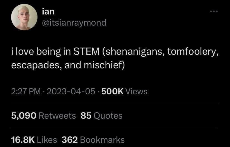This screenshot has height=147, width=230.
Task: Click the display name "ian"
Action: point(48,12)
